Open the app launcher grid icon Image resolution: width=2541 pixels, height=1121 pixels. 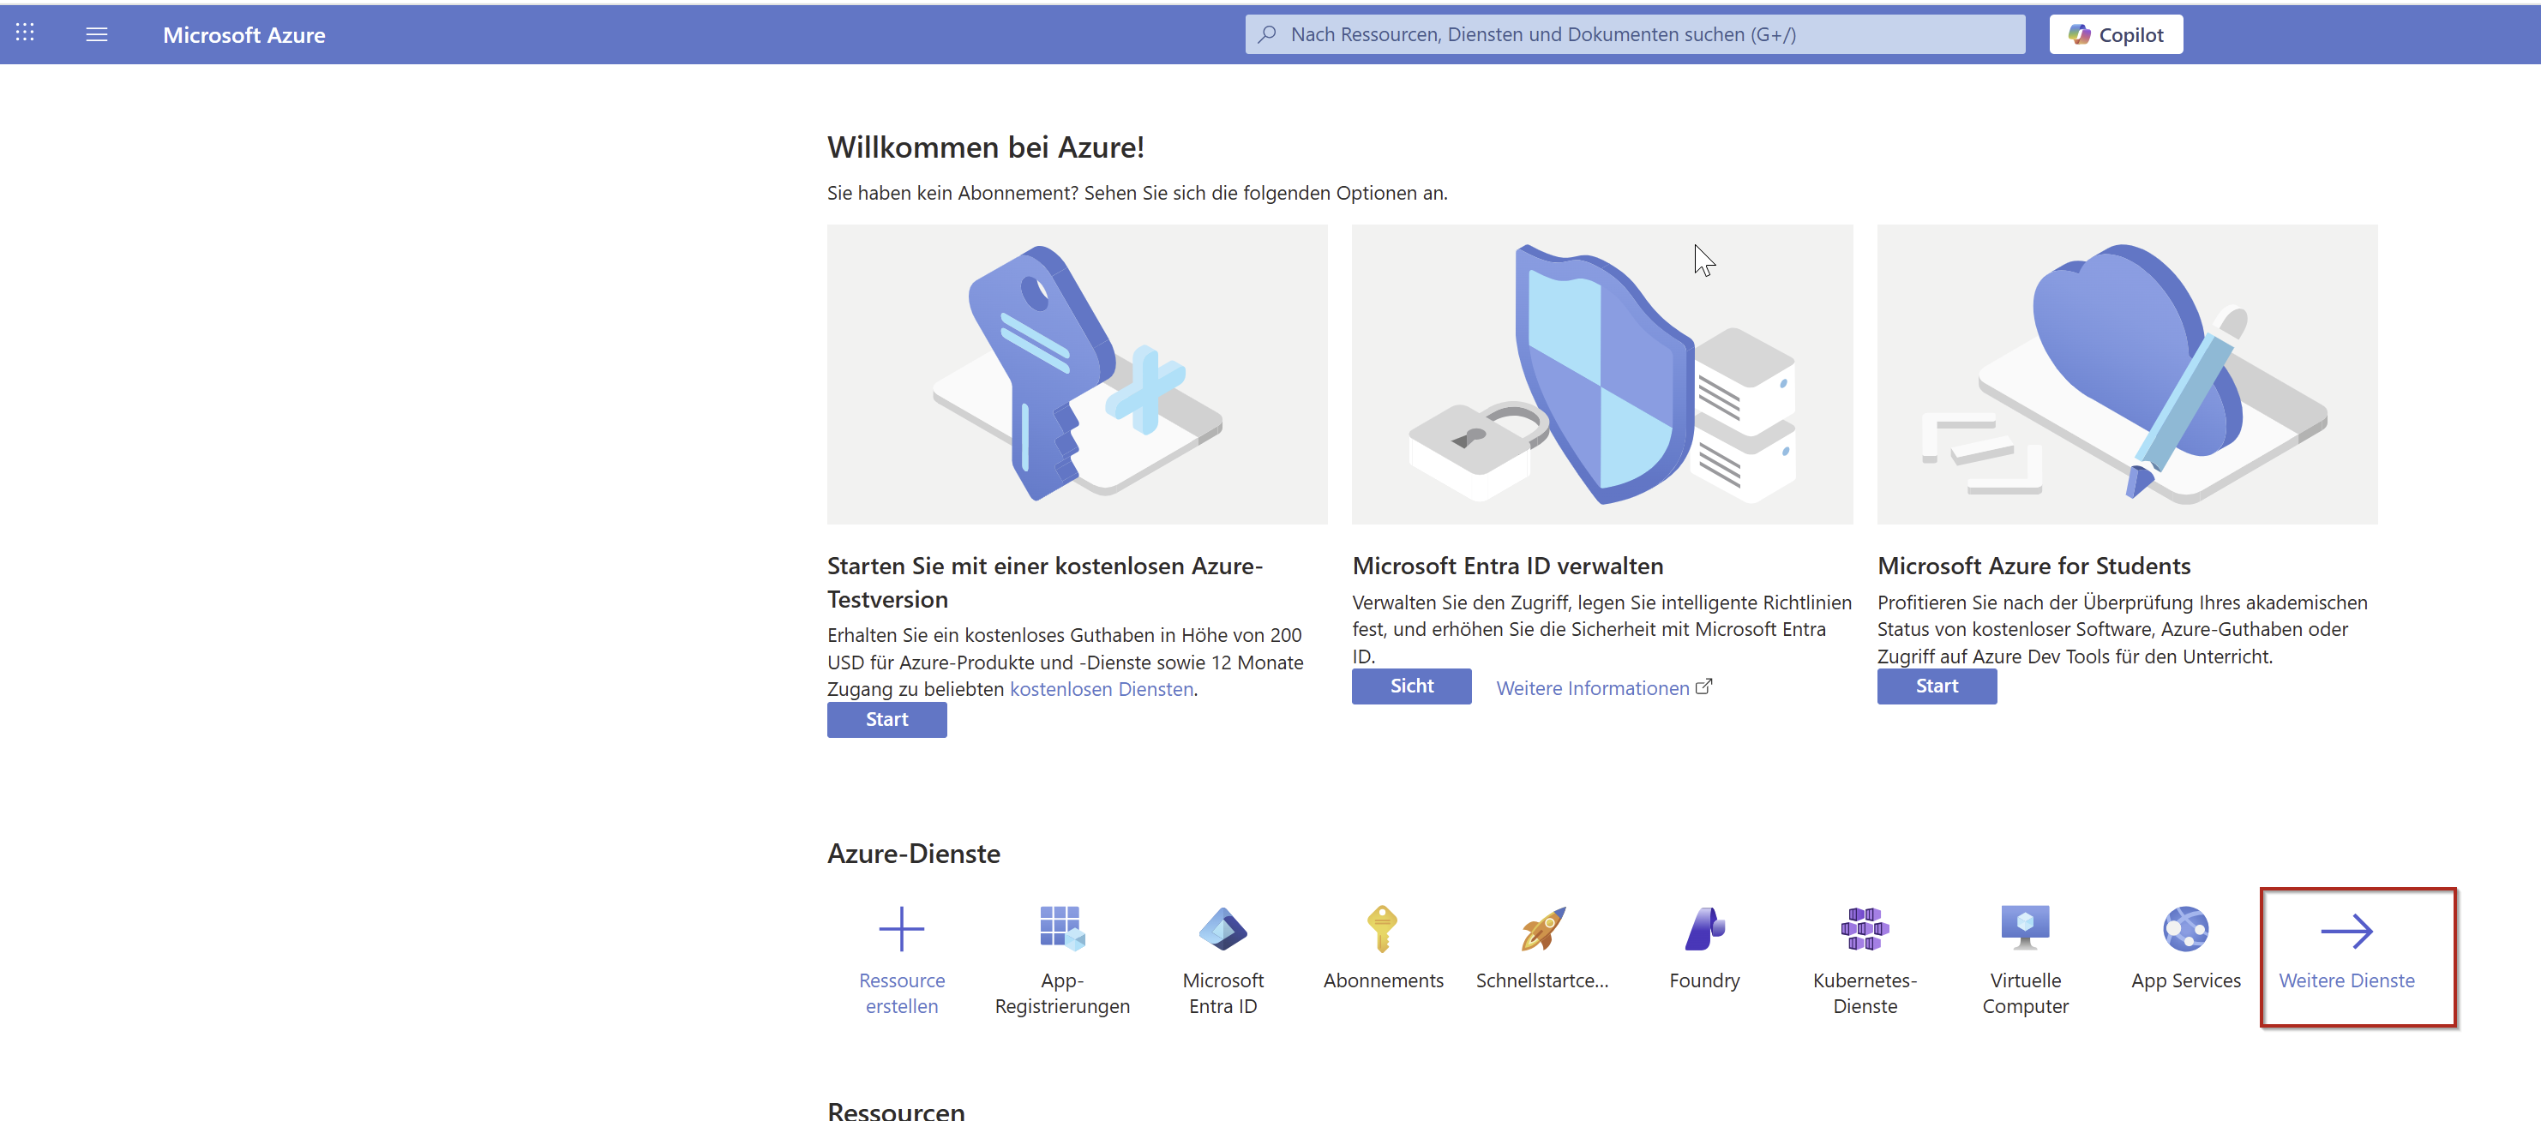pyautogui.click(x=25, y=33)
